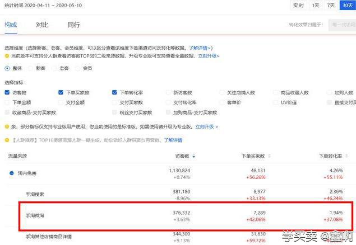Sort by 访客数 column arrow
Viewport: 356px width, 245px height.
(x=194, y=156)
